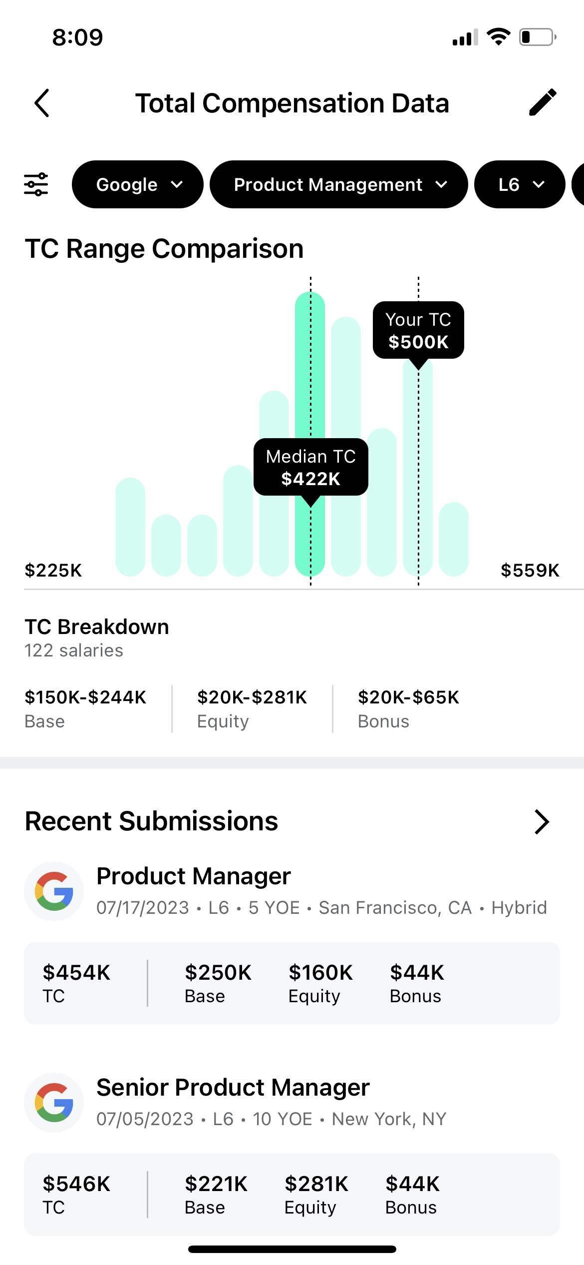Viewport: 584px width, 1265px height.
Task: Tap the Your TC $500K marker
Action: click(x=418, y=330)
